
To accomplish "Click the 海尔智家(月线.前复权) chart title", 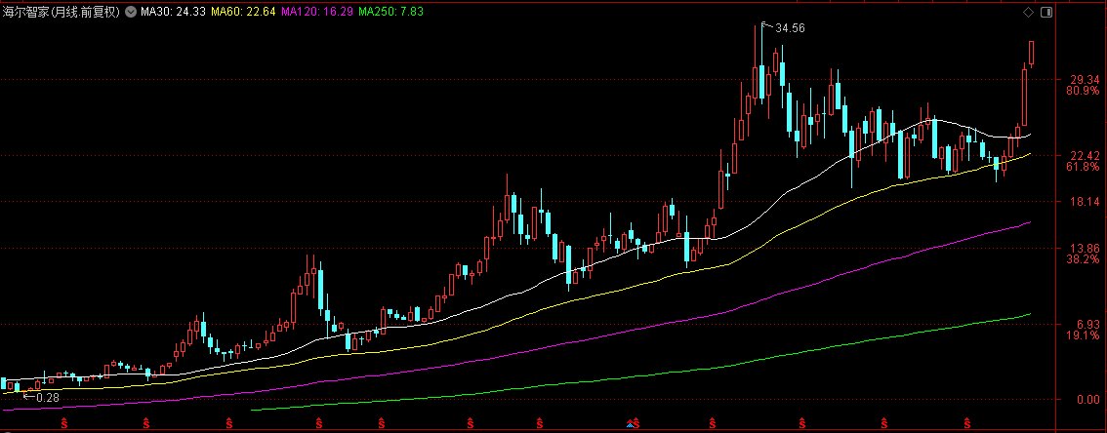I will (61, 12).
